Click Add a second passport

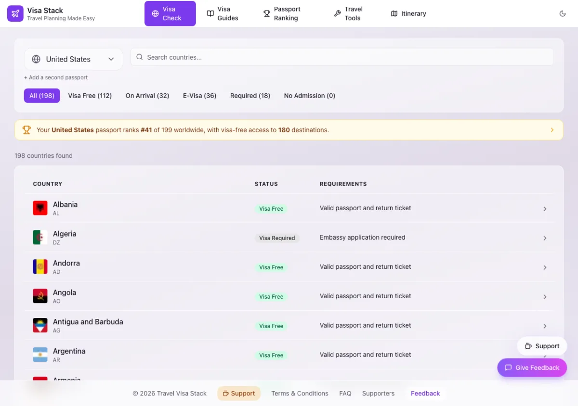point(56,77)
